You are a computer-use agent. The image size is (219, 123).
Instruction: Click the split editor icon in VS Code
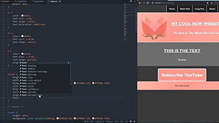(131, 1)
